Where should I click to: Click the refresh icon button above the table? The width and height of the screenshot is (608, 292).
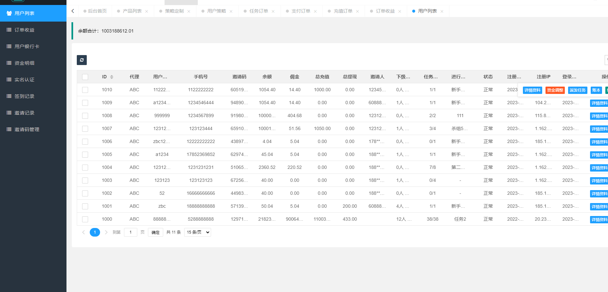point(82,60)
